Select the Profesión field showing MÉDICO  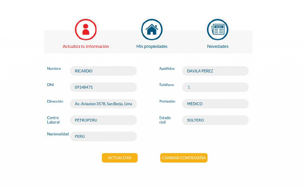coord(215,104)
